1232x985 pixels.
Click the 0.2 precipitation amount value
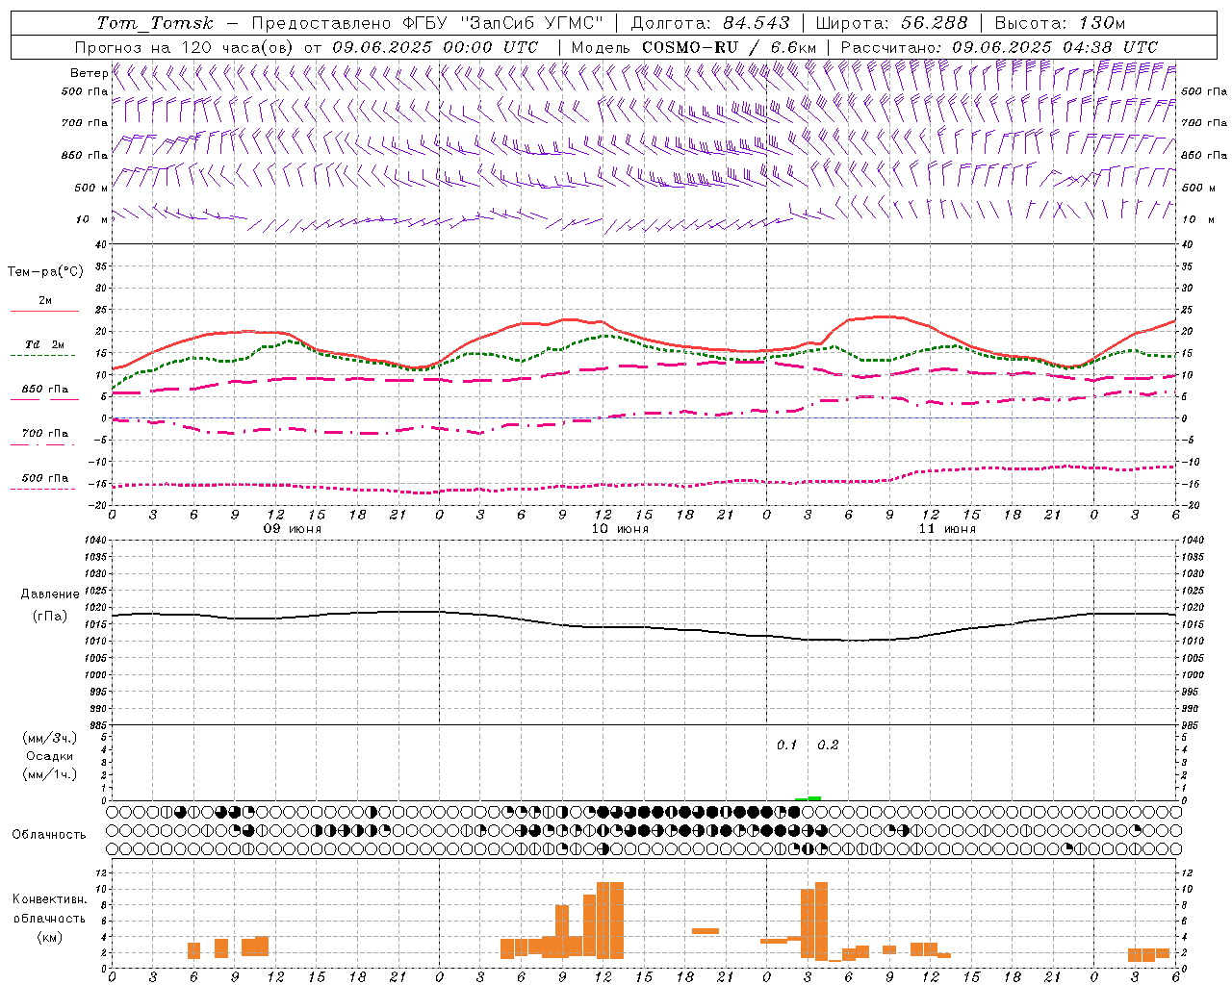[828, 745]
